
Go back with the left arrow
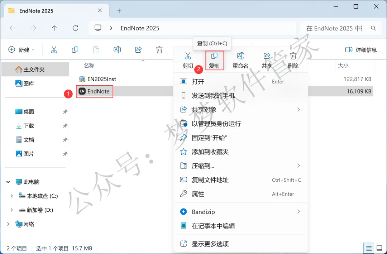(x=12, y=28)
